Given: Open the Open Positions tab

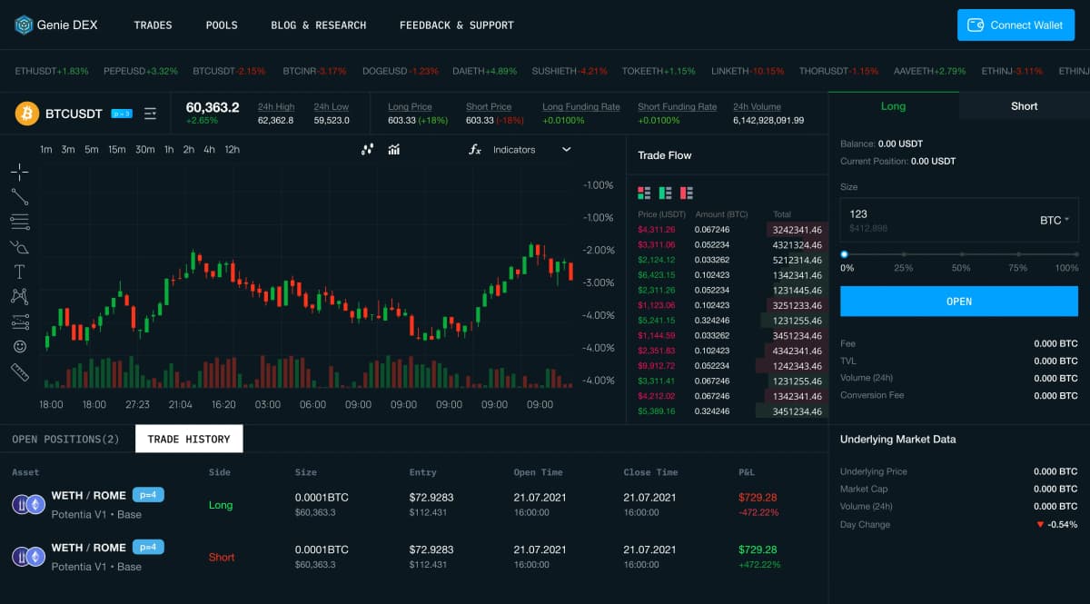Looking at the screenshot, I should pos(65,440).
